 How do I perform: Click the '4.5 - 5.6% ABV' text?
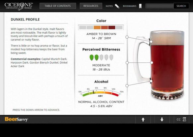coord(101,106)
